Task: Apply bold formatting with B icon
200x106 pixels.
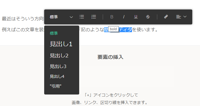Action: tap(112, 17)
